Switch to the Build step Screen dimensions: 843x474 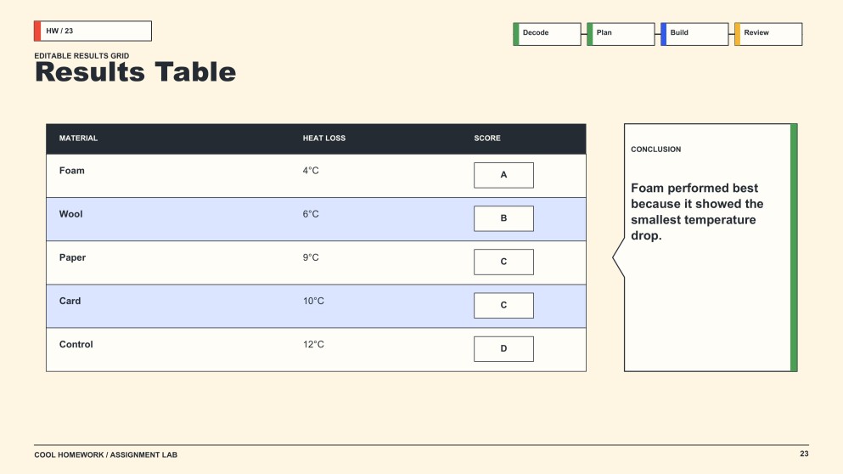pos(694,34)
